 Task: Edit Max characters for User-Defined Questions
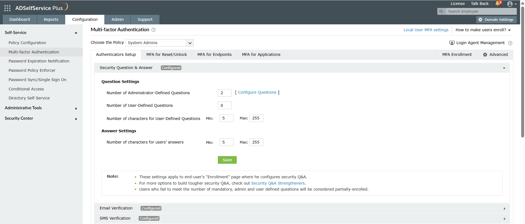[x=256, y=118]
